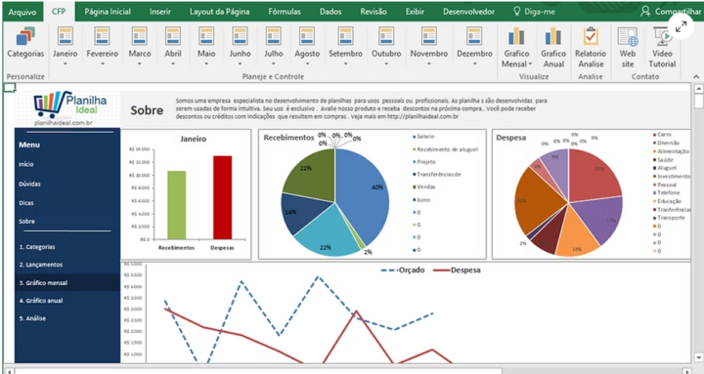Click the Orçado legend in line chart
Viewport: 704px width, 374px height.
coord(403,270)
